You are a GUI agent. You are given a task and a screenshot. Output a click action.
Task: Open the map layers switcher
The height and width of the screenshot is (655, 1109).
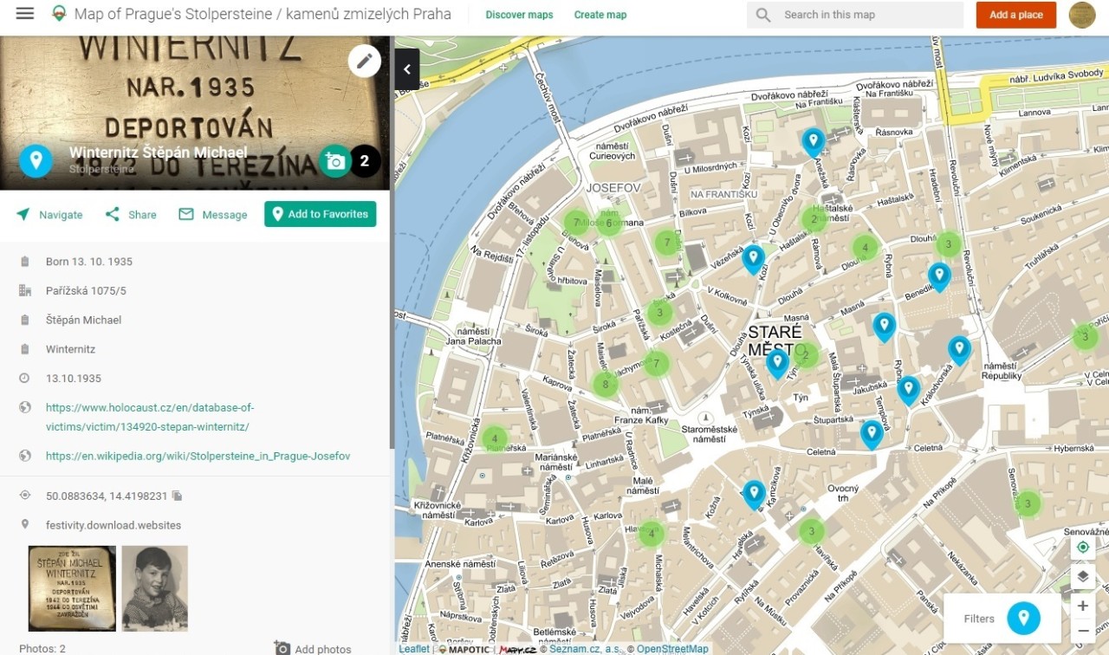tap(1082, 576)
